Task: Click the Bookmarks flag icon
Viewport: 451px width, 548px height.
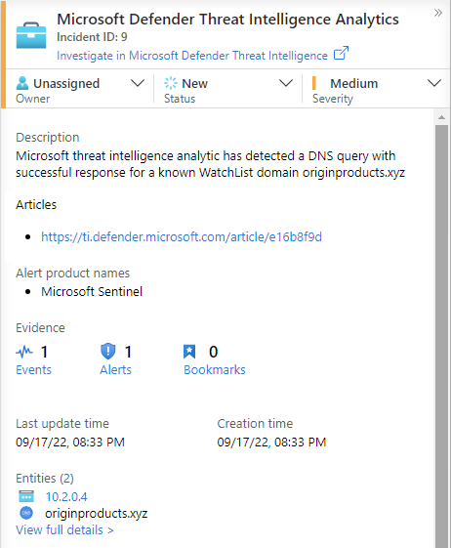Action: pyautogui.click(x=189, y=352)
